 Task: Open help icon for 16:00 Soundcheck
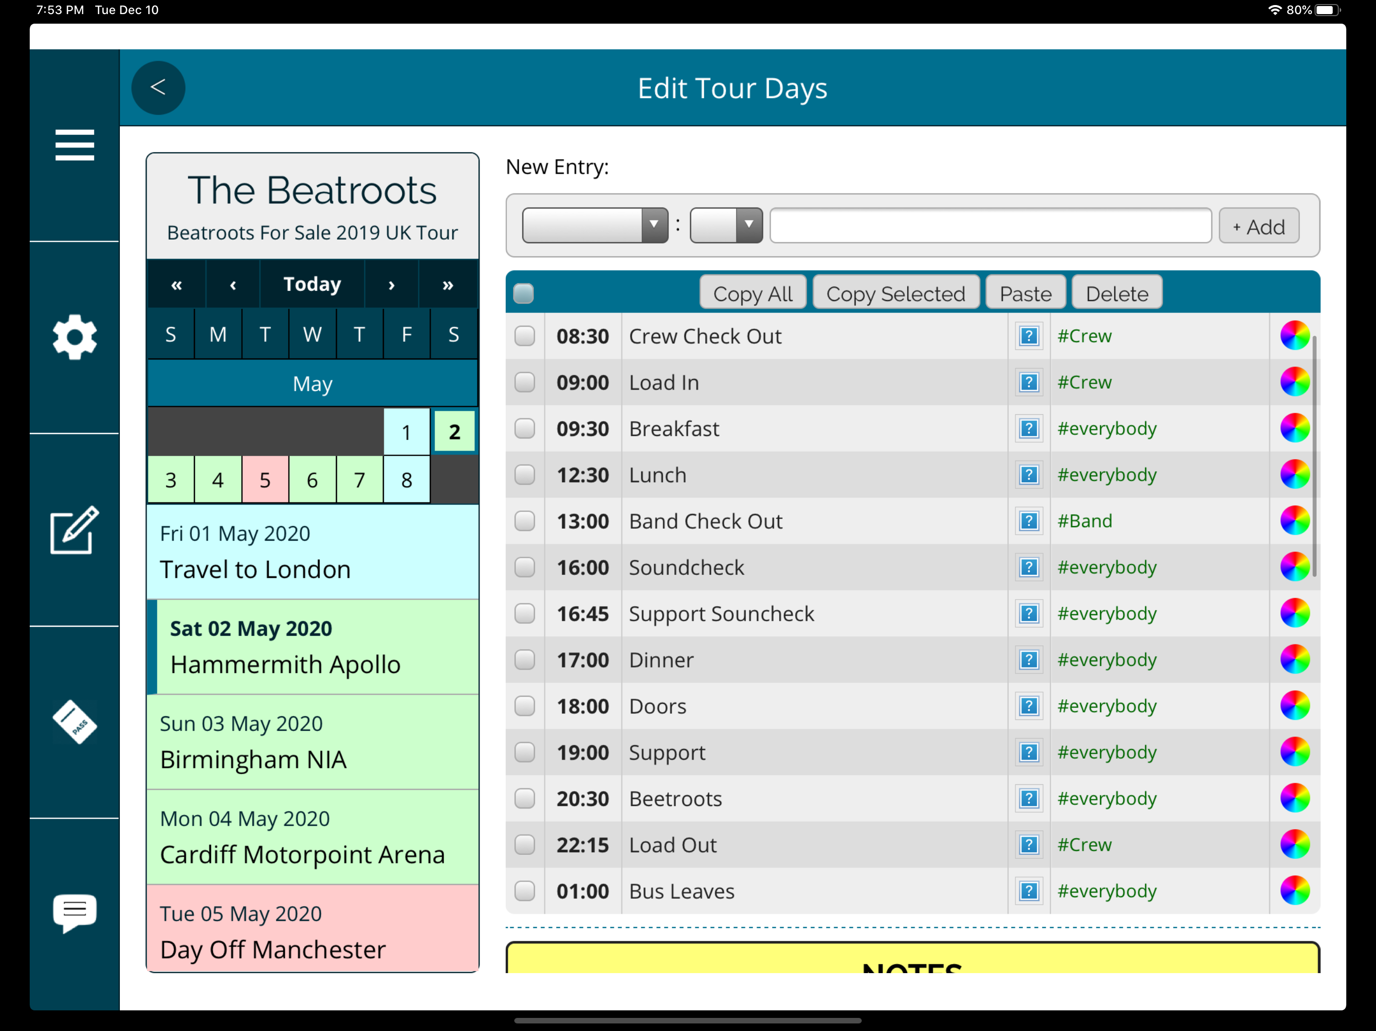tap(1029, 567)
